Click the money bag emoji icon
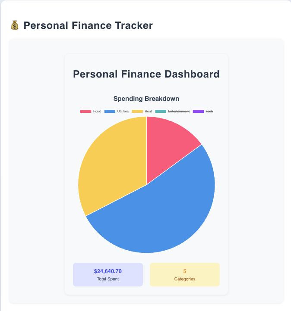291x311 pixels. point(15,25)
